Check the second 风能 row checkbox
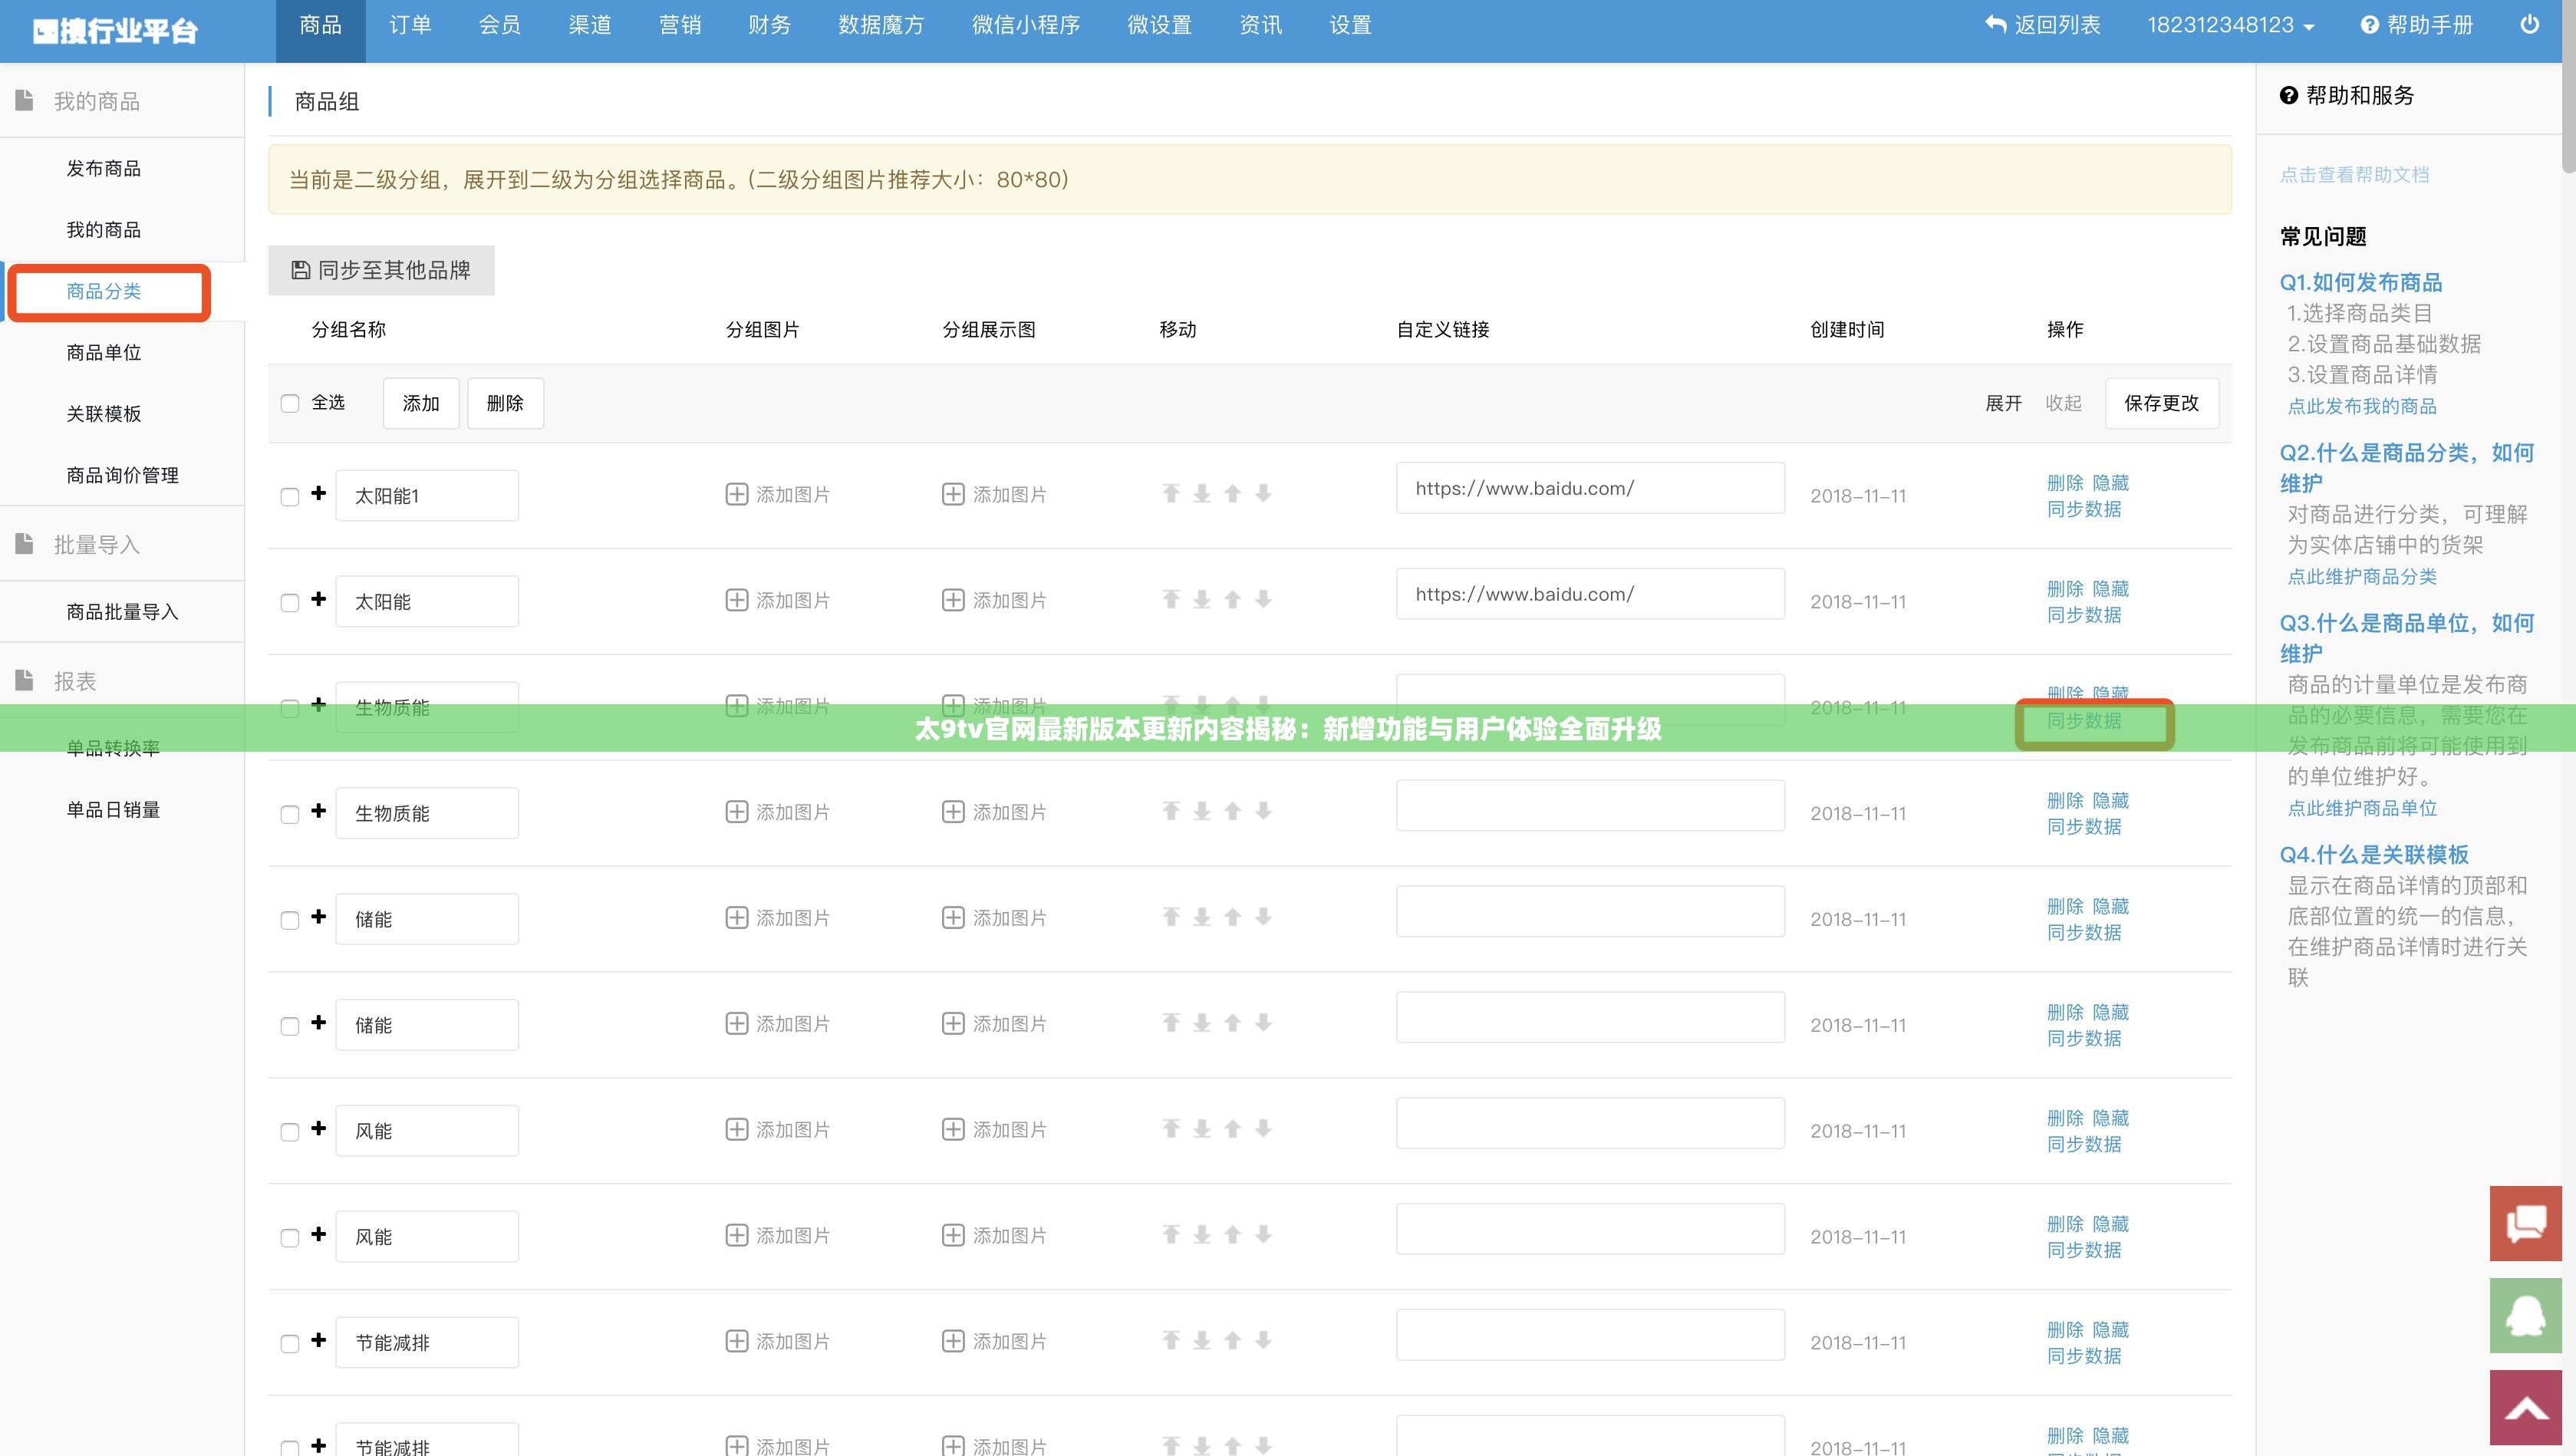The image size is (2576, 1456). 290,1239
